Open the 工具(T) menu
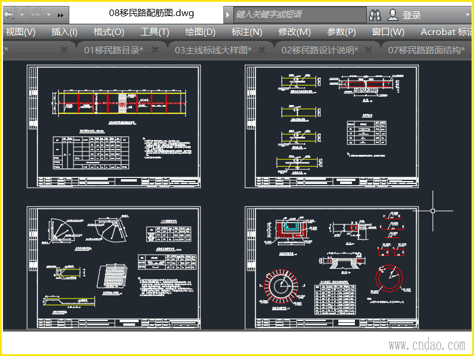 (155, 32)
